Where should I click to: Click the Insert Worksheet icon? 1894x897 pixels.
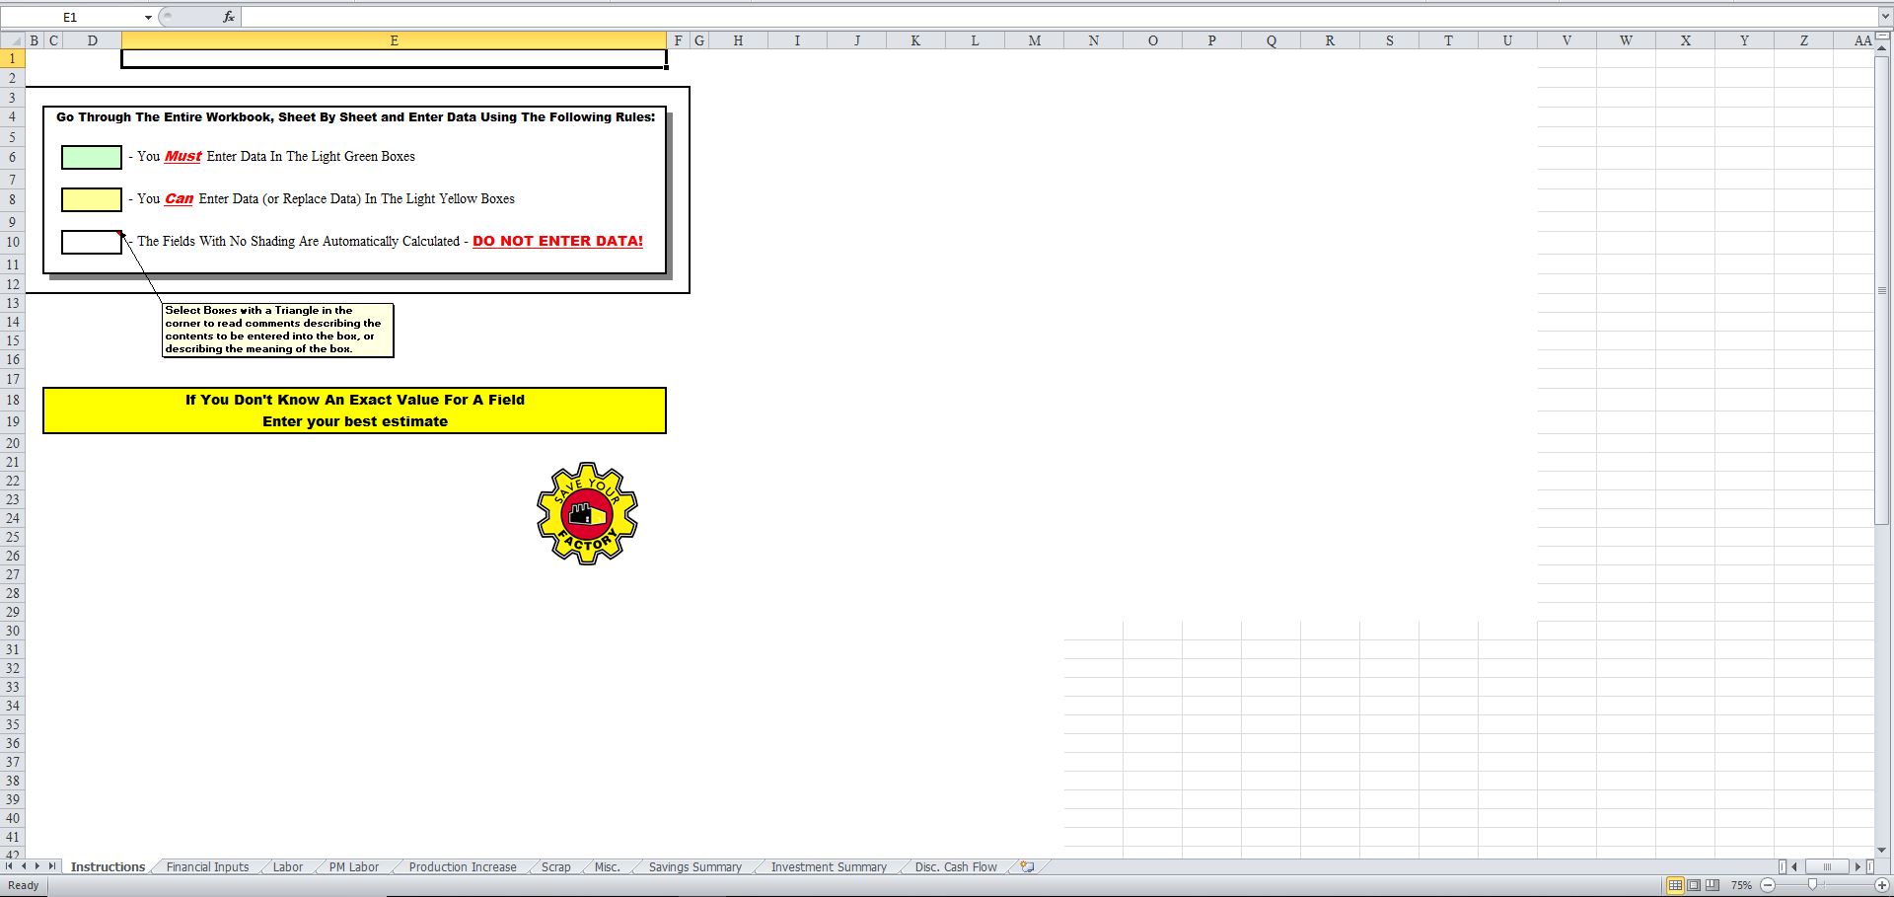tap(1027, 866)
